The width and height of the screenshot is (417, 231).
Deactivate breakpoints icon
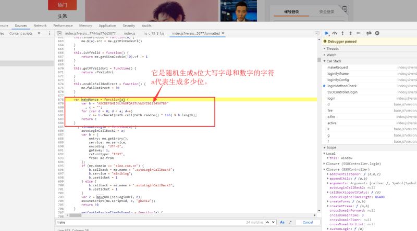(x=369, y=33)
